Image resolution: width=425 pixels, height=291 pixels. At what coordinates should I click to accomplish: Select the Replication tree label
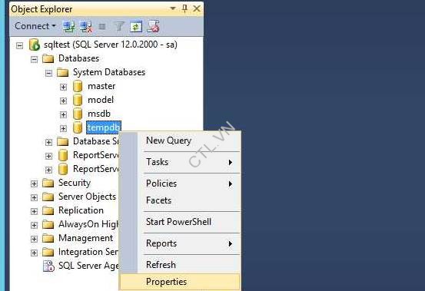81,210
